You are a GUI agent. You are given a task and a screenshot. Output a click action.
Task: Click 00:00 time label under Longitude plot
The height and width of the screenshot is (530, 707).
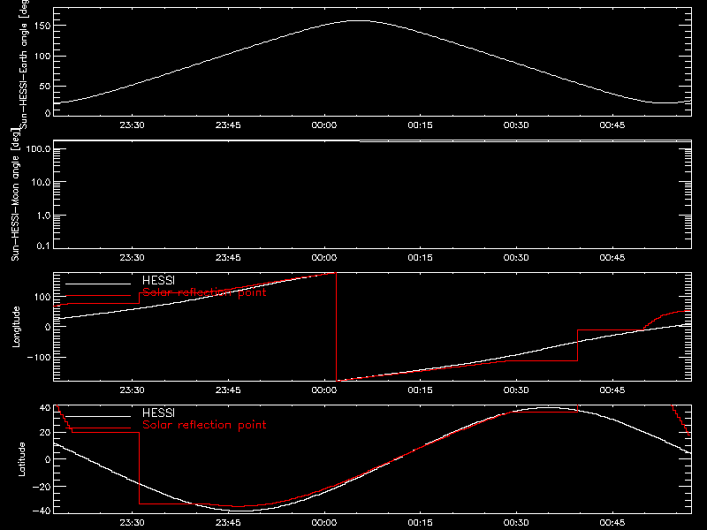click(323, 390)
